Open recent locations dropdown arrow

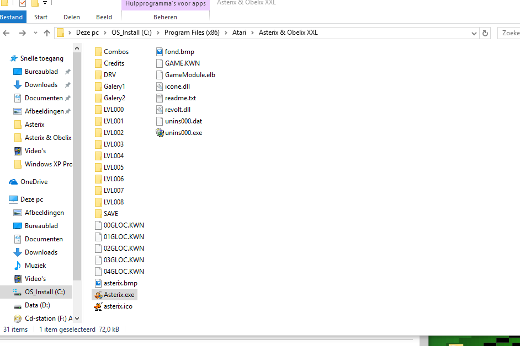pyautogui.click(x=35, y=33)
